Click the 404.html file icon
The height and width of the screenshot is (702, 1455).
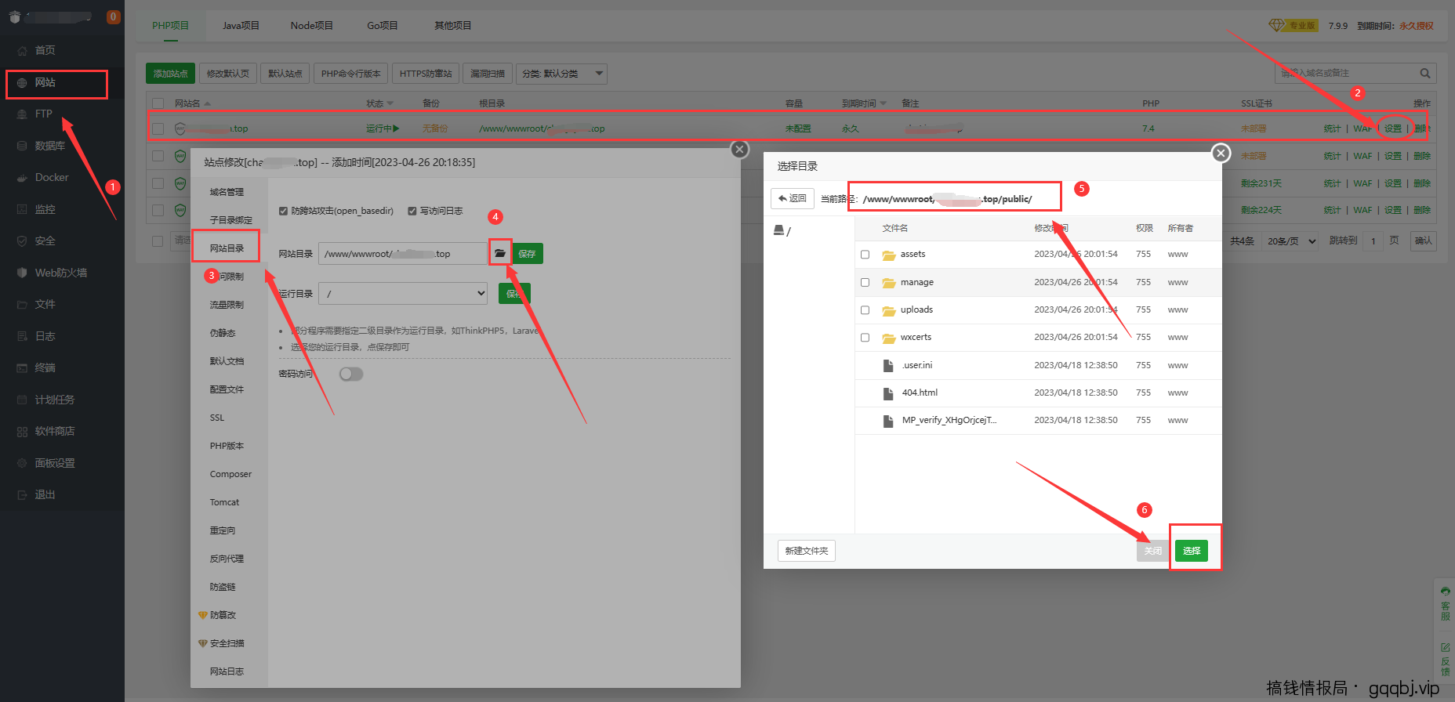888,393
